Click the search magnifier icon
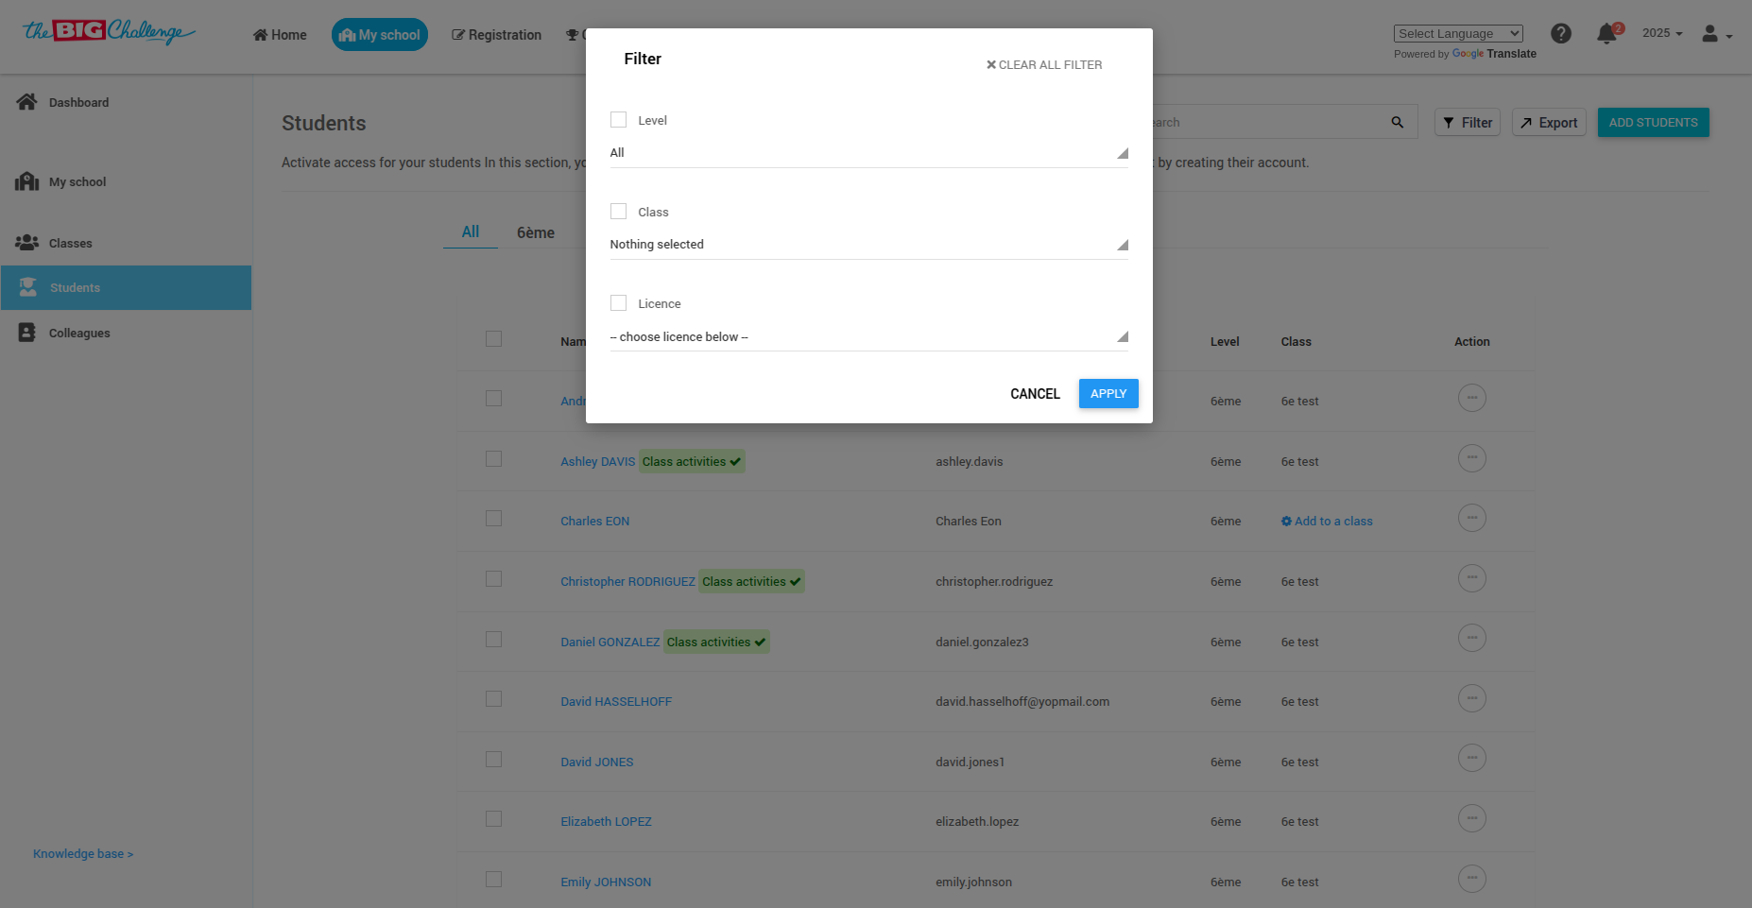Viewport: 1752px width, 908px height. click(1398, 123)
